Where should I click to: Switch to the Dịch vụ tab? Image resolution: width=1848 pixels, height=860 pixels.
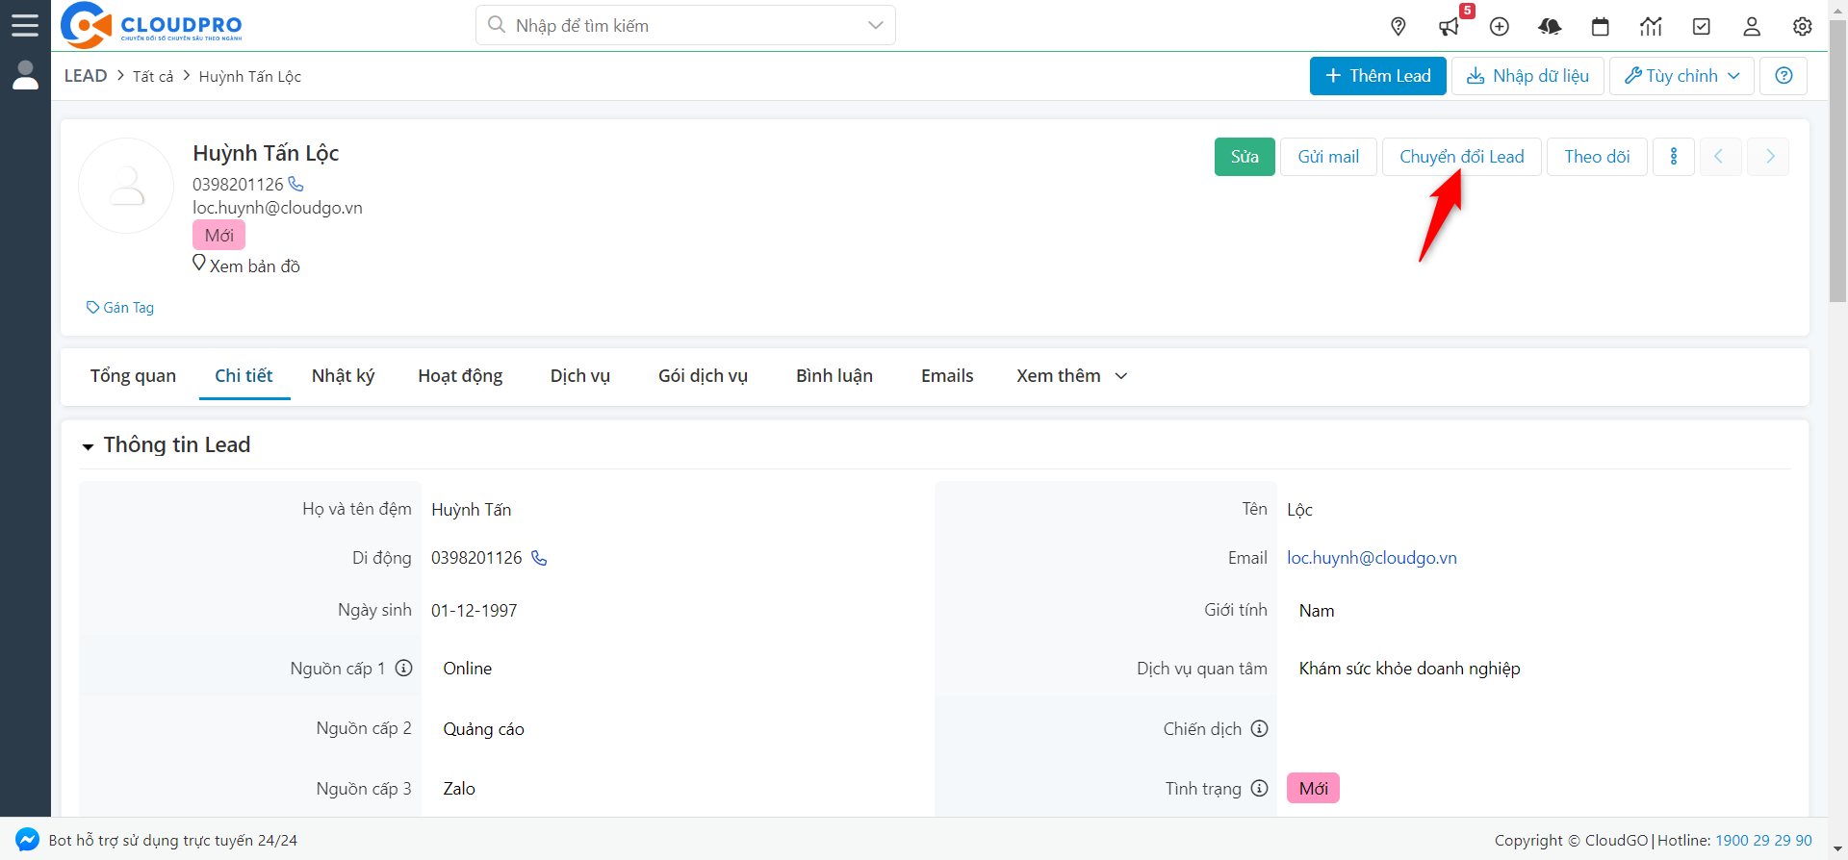coord(580,376)
